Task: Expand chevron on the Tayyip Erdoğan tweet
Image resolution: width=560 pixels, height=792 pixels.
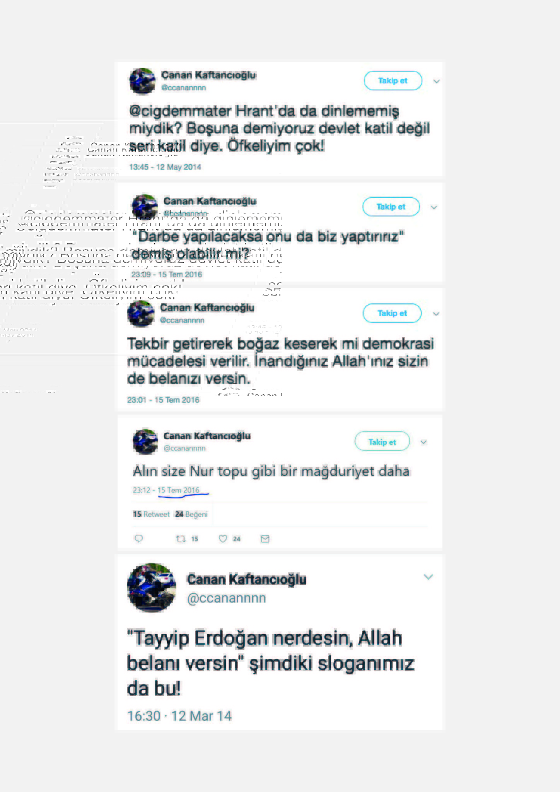Action: 428,577
